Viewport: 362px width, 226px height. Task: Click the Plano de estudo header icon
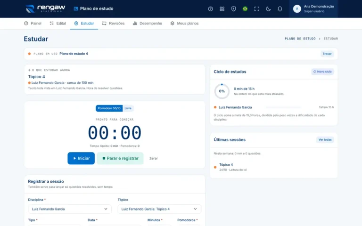click(x=76, y=9)
